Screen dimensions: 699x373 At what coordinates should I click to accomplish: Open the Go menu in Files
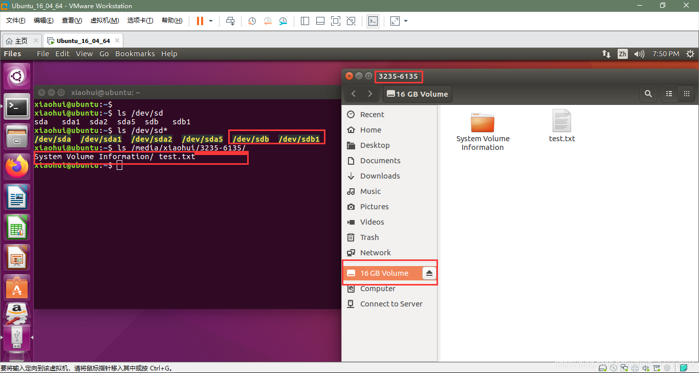(x=104, y=54)
